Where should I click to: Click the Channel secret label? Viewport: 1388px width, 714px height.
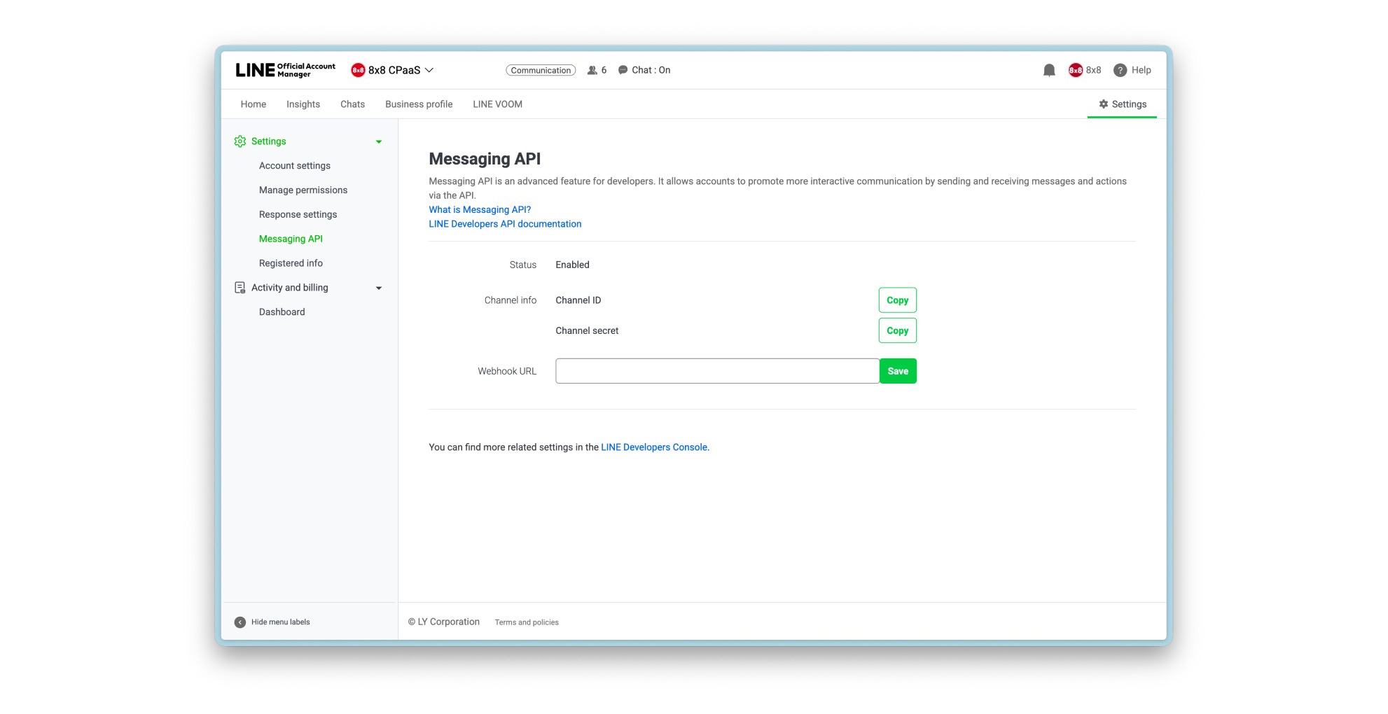coord(587,330)
